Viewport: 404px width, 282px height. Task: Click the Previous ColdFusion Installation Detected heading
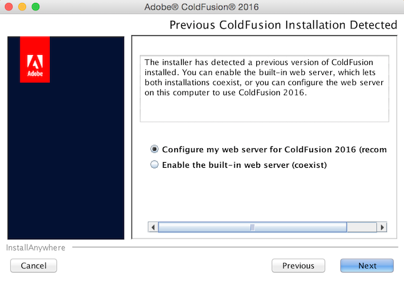point(283,25)
